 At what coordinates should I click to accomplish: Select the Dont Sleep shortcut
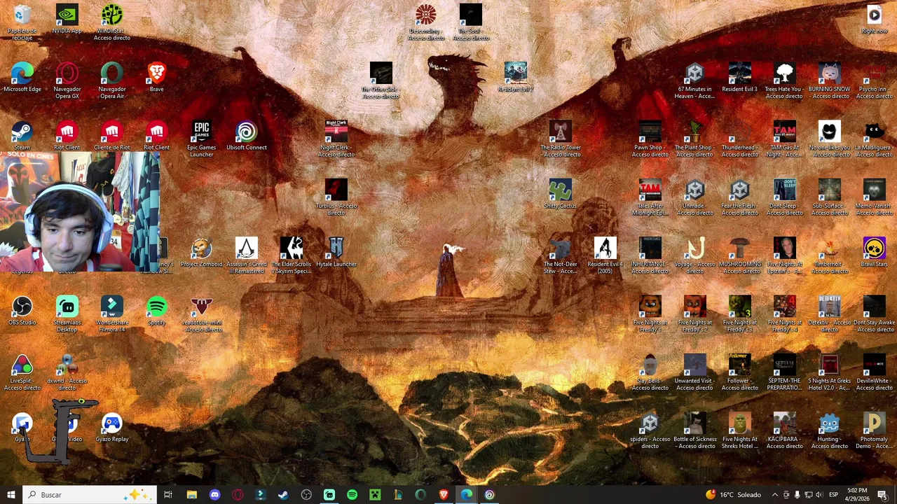(x=784, y=197)
